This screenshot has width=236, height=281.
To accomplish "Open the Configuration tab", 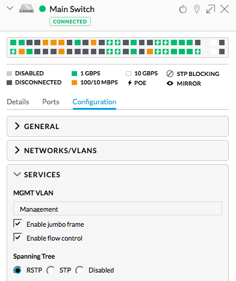I will 95,102.
